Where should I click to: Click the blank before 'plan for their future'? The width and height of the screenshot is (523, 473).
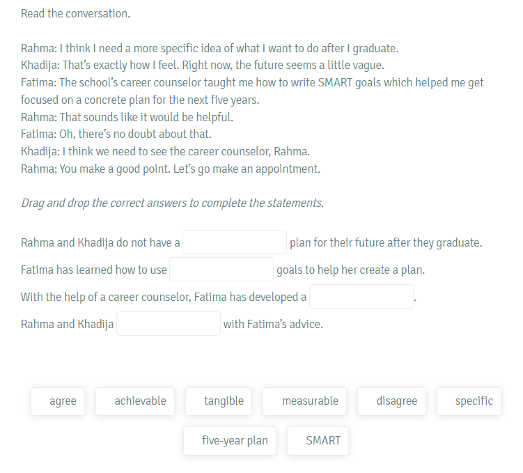coord(235,242)
